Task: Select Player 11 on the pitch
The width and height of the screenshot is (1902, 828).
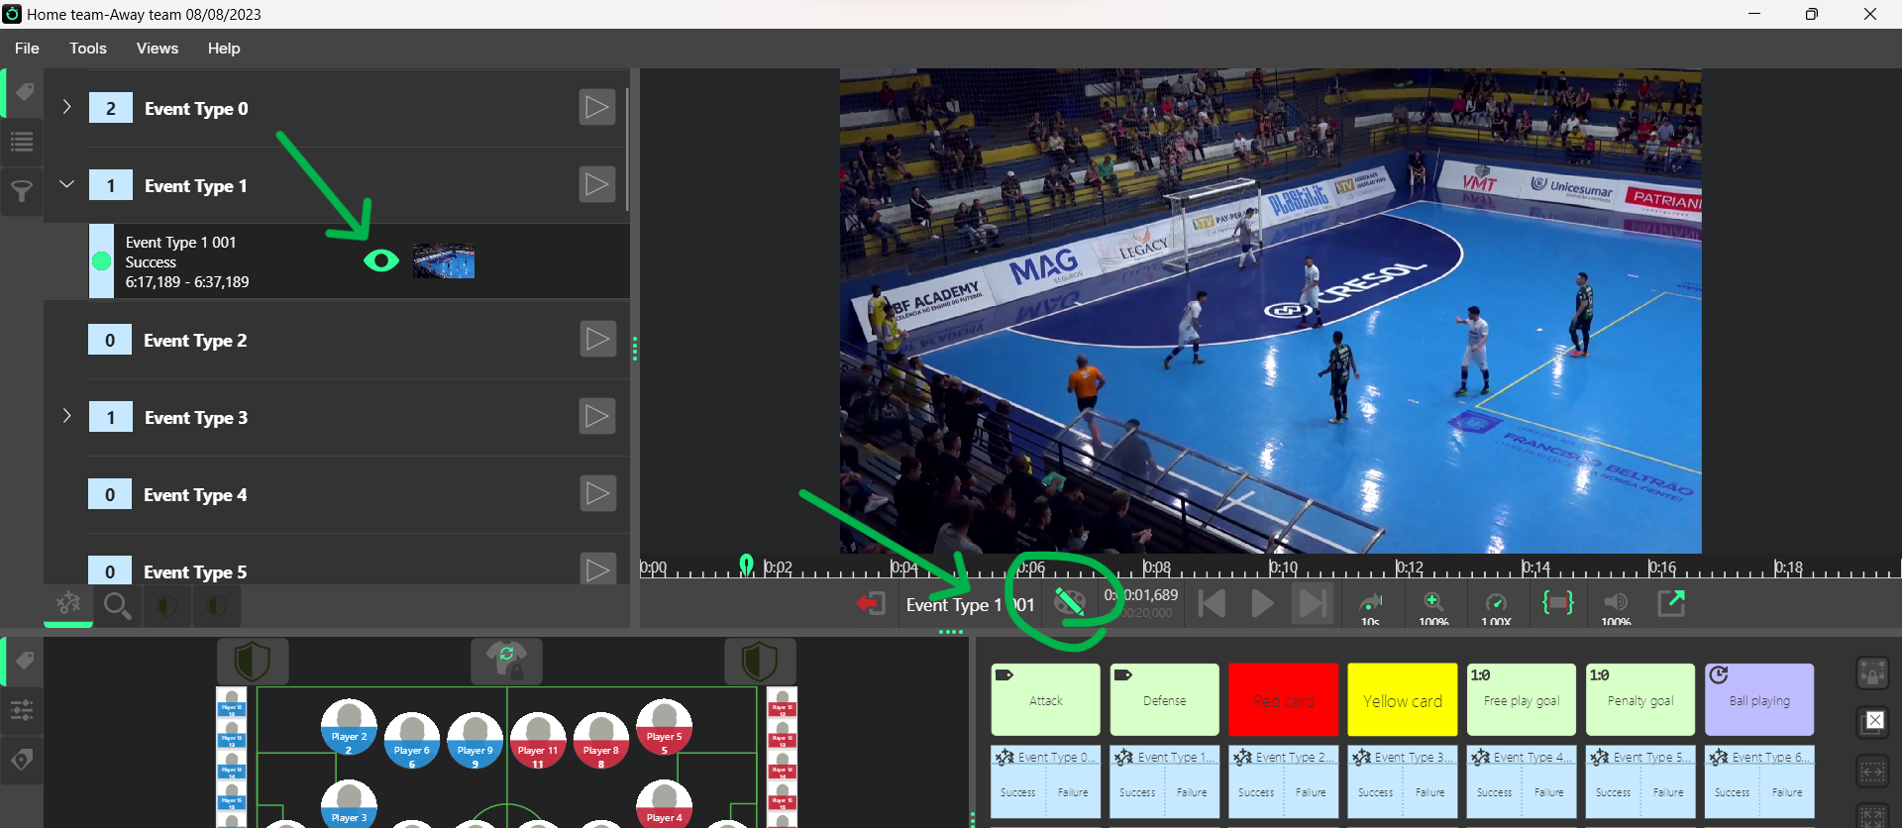Action: (538, 741)
